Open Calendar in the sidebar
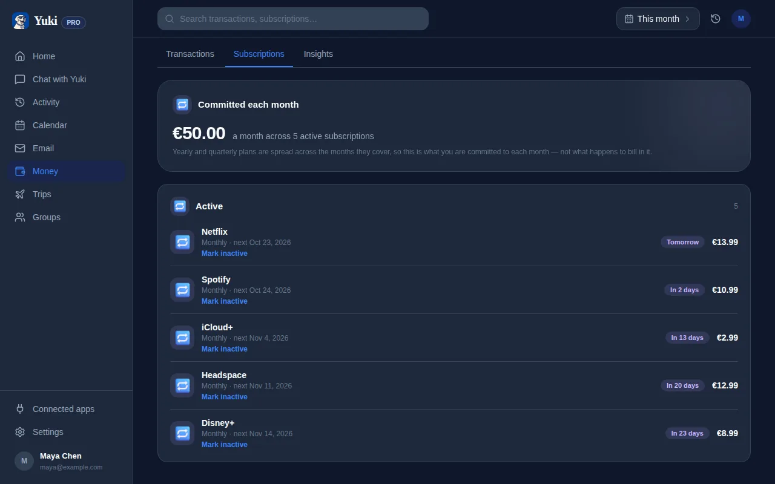 coord(67,125)
